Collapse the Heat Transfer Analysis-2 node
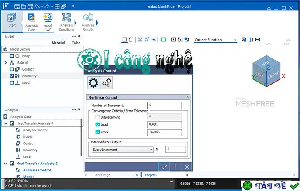The width and height of the screenshot is (300, 191). pyautogui.click(x=6, y=164)
